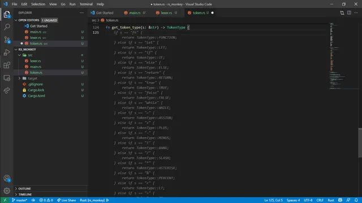Close the unsaved token.rs tab dot

click(x=213, y=12)
